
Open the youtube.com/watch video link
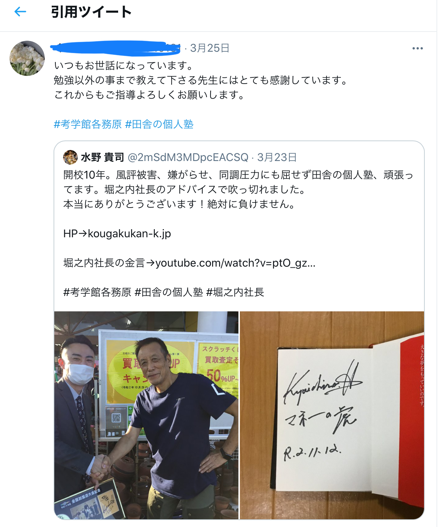pos(235,263)
